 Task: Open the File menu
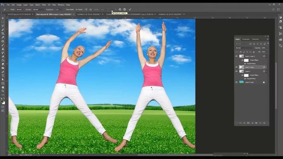click(8, 5)
